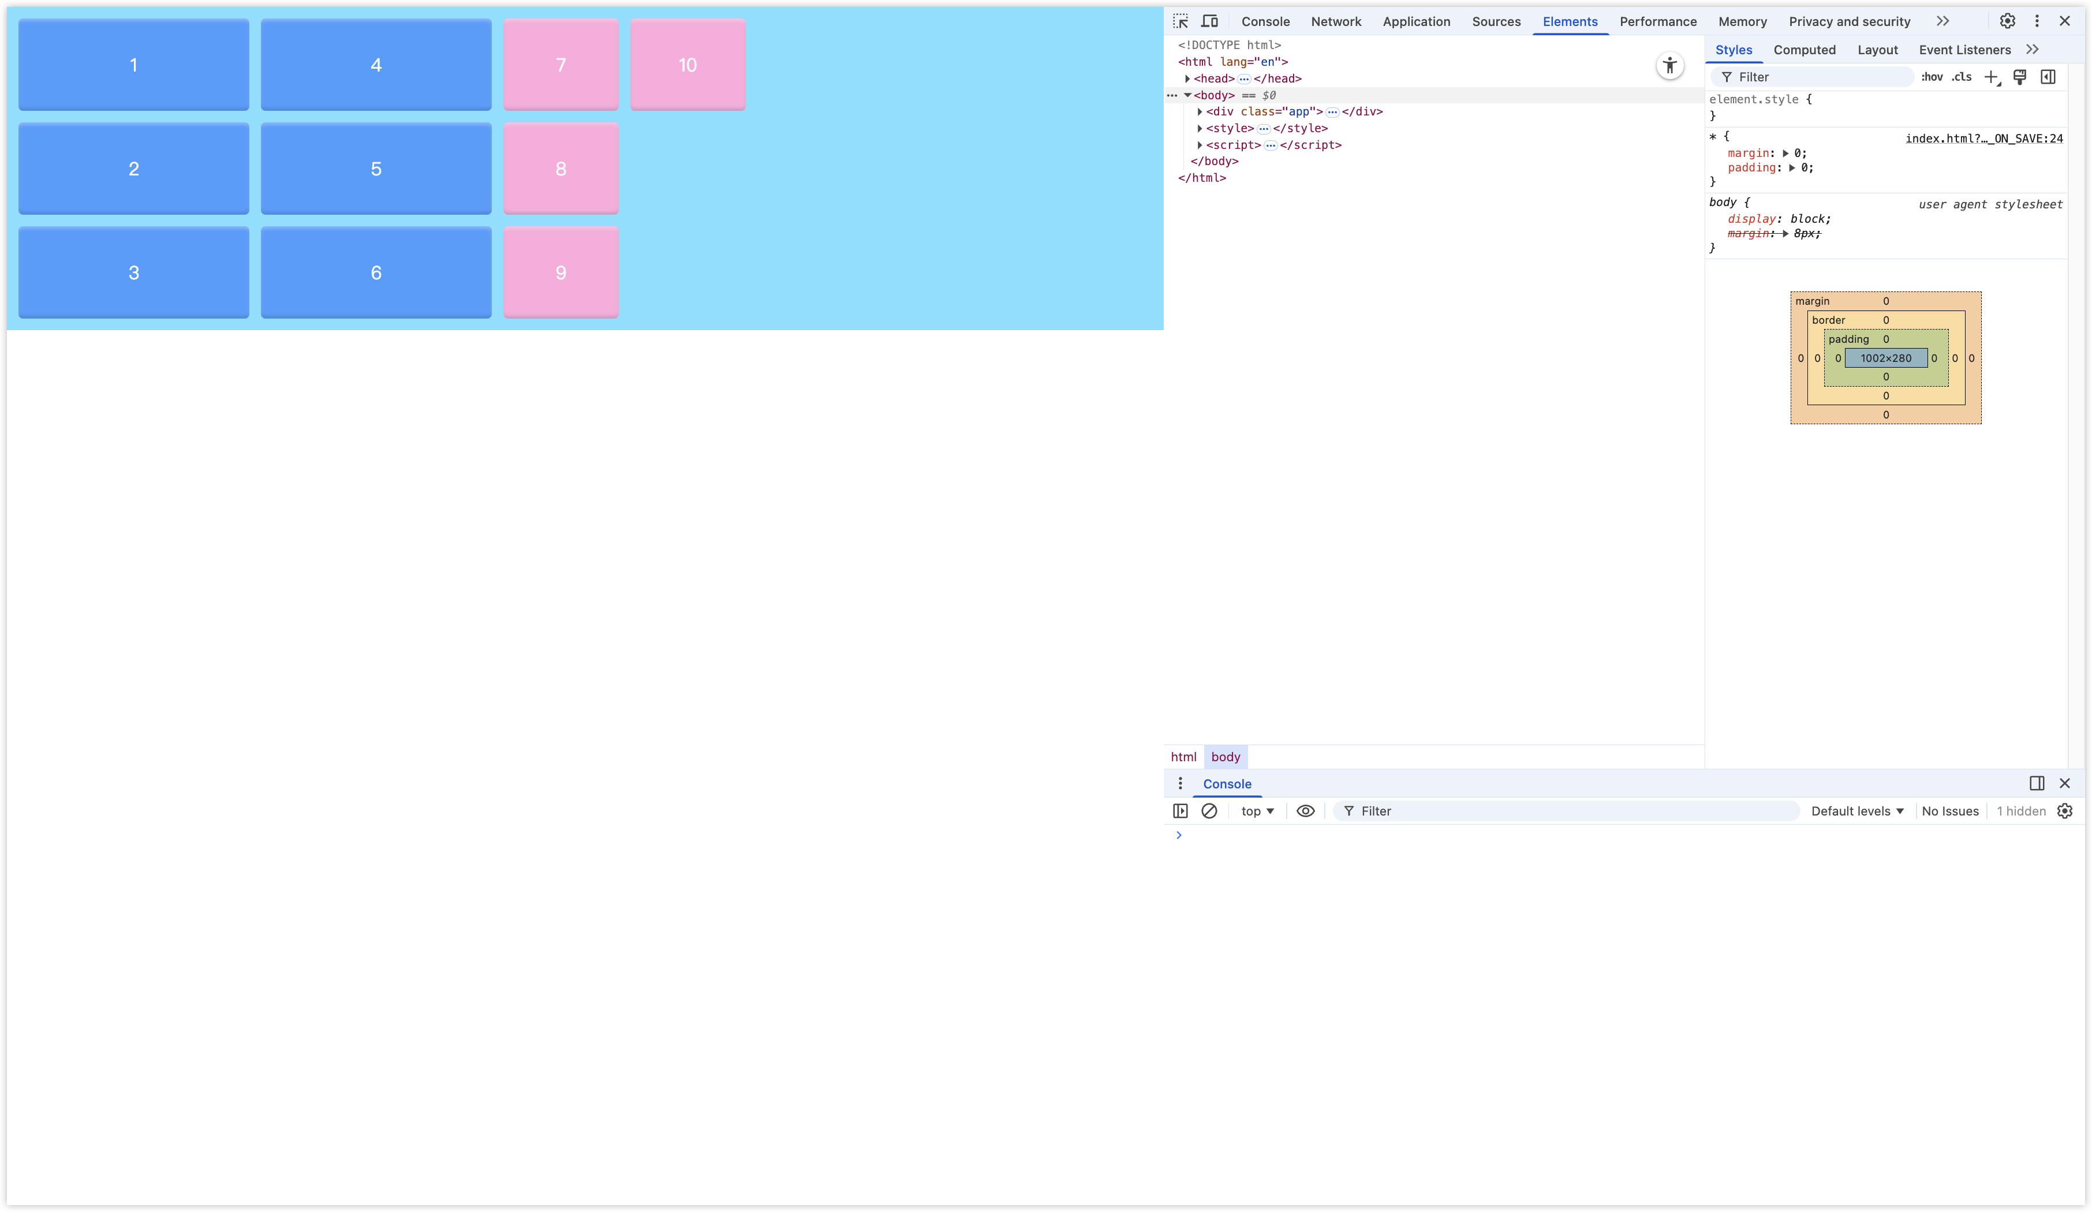Clear console with the ban icon
Viewport: 2092px width, 1212px height.
pyautogui.click(x=1209, y=811)
